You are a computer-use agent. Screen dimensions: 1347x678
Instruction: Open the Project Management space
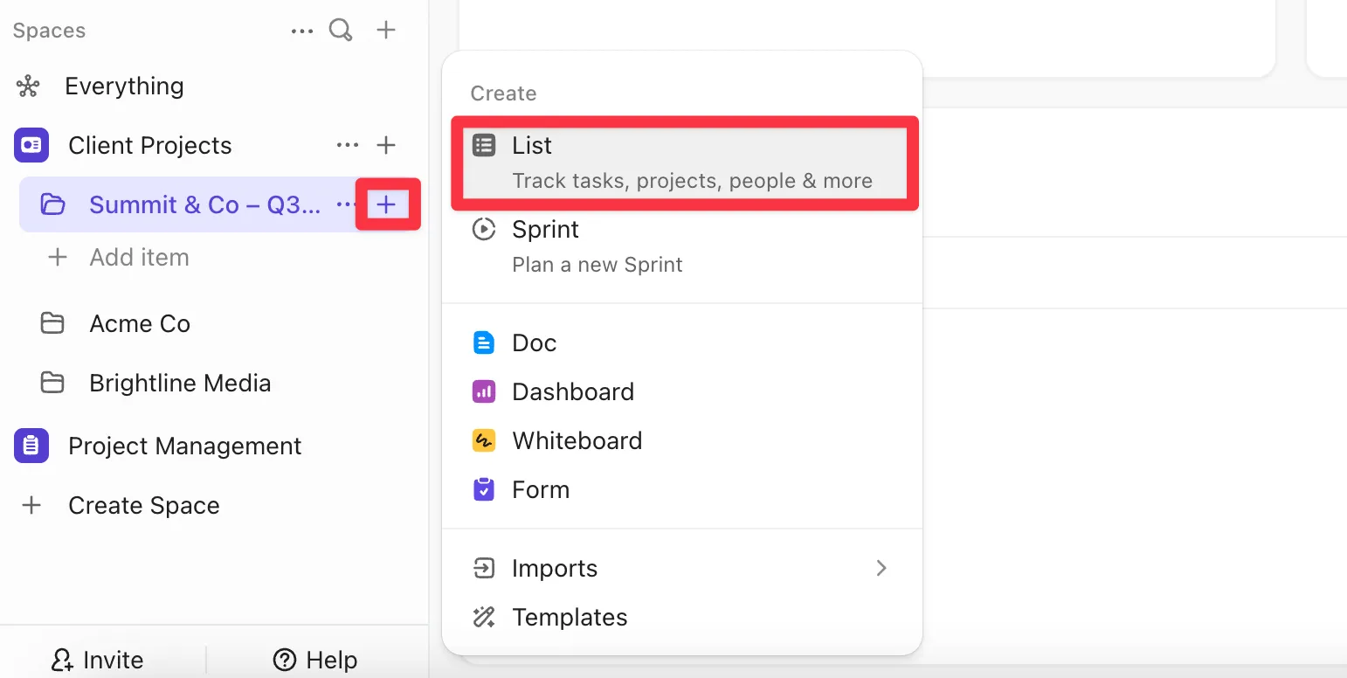click(x=185, y=446)
